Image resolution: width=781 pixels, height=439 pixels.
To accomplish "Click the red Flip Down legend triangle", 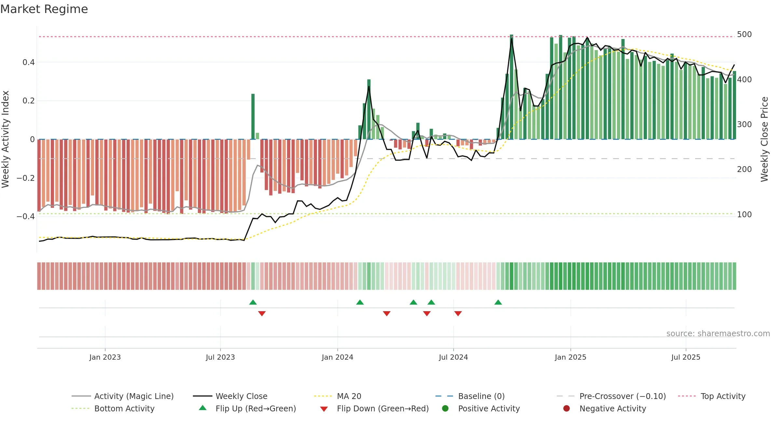I will (x=324, y=409).
